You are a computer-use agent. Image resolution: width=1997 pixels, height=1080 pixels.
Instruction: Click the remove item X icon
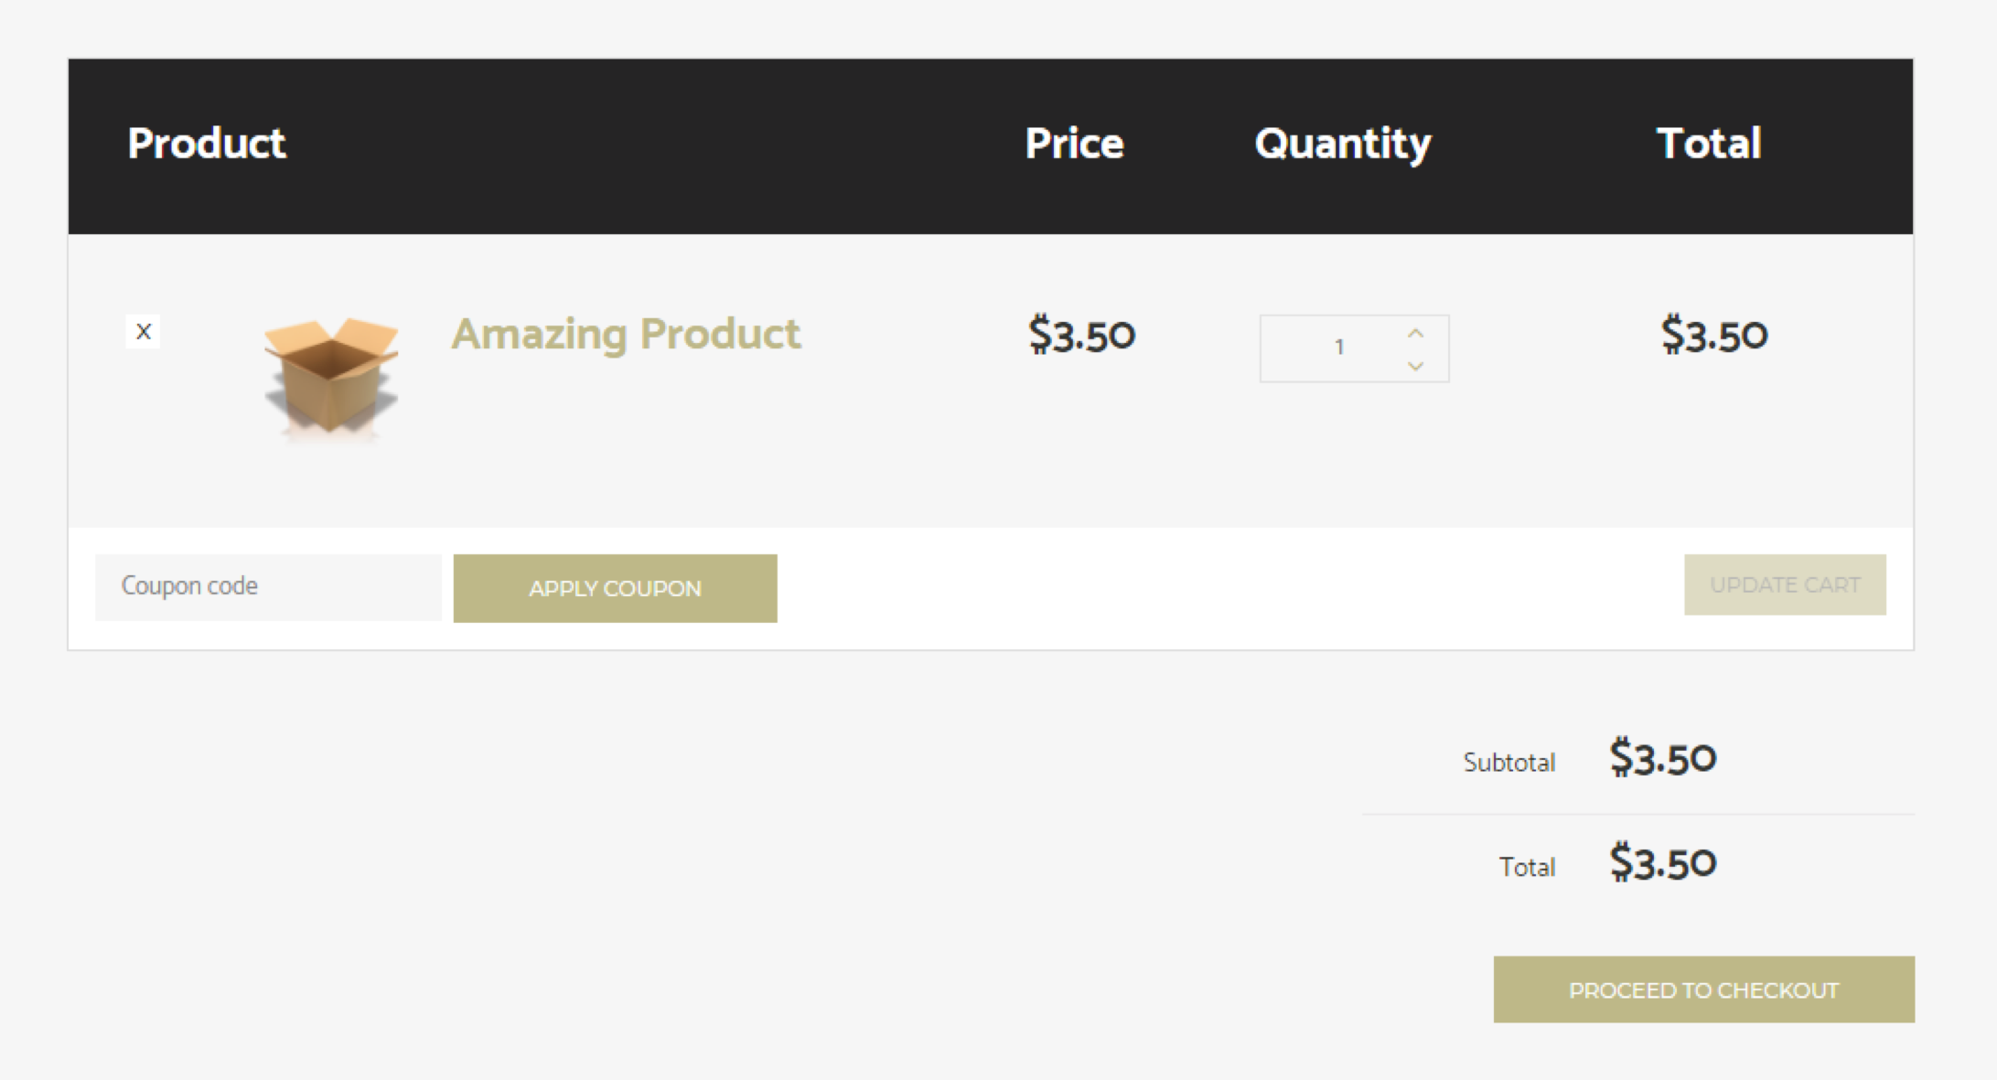(144, 331)
